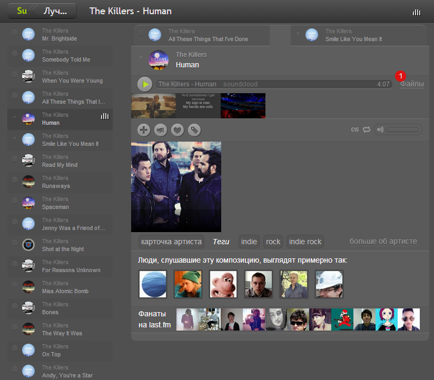Click the Su logo button

22,11
